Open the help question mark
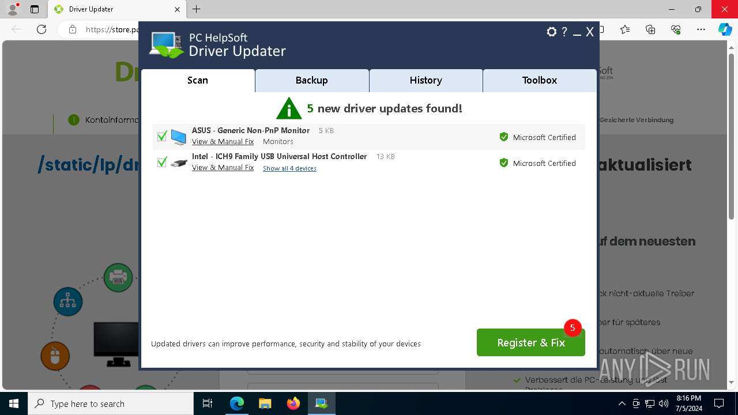The height and width of the screenshot is (415, 738). click(x=564, y=32)
